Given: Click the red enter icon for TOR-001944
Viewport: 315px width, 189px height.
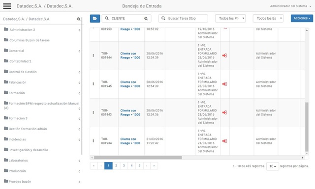Looking at the screenshot, I should [224, 55].
